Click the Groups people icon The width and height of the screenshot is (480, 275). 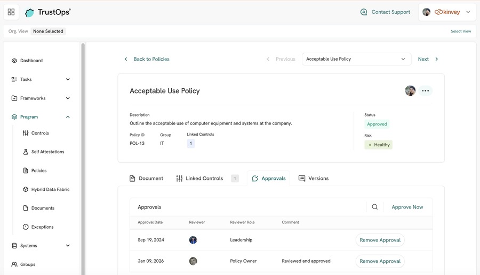coord(14,264)
